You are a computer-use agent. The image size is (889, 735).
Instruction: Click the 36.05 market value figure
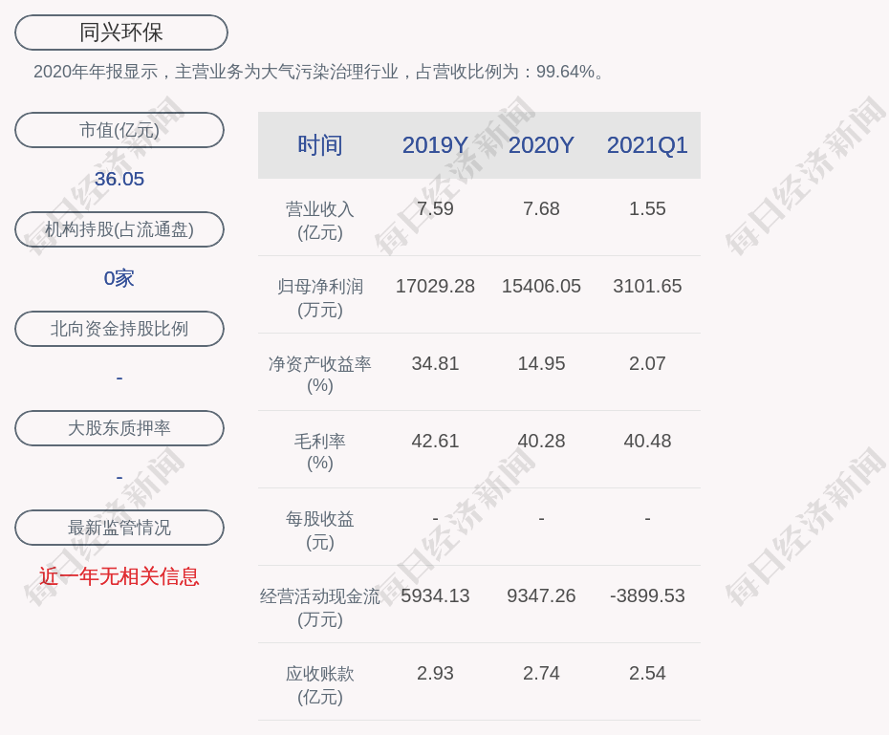[119, 179]
